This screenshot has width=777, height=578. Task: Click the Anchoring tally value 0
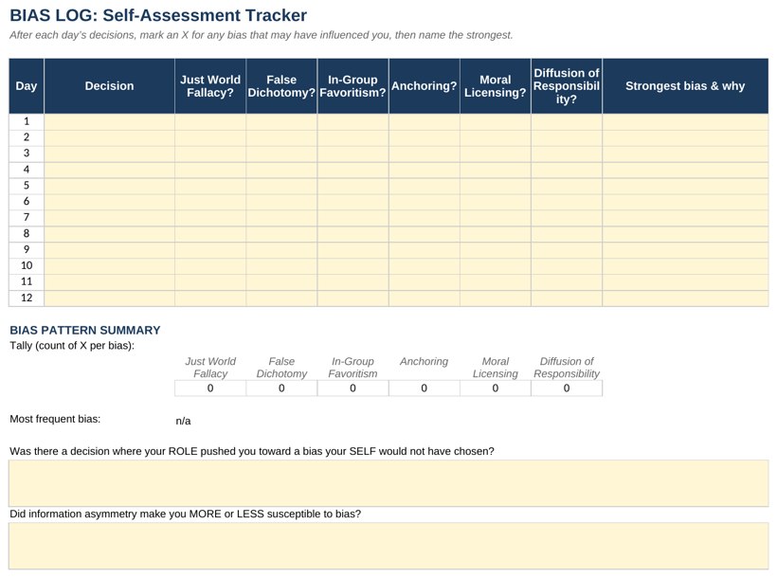coord(425,388)
